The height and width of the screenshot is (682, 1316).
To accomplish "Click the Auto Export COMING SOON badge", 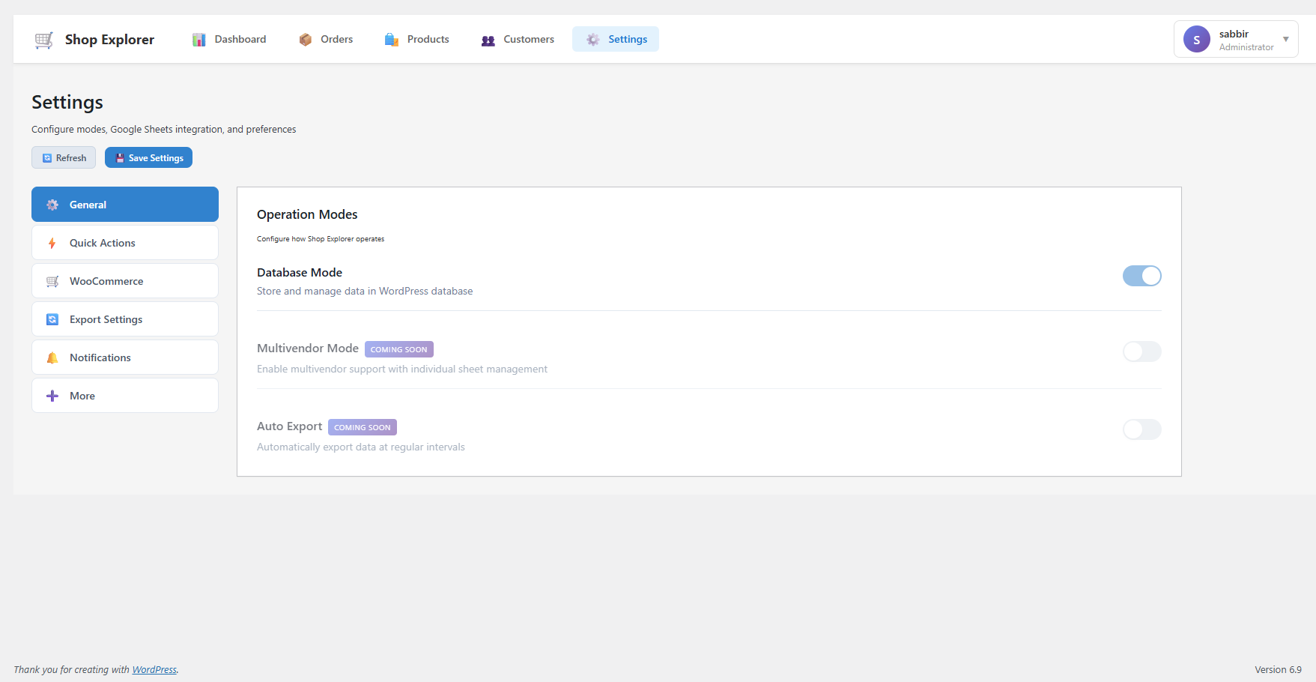I will pyautogui.click(x=363, y=427).
